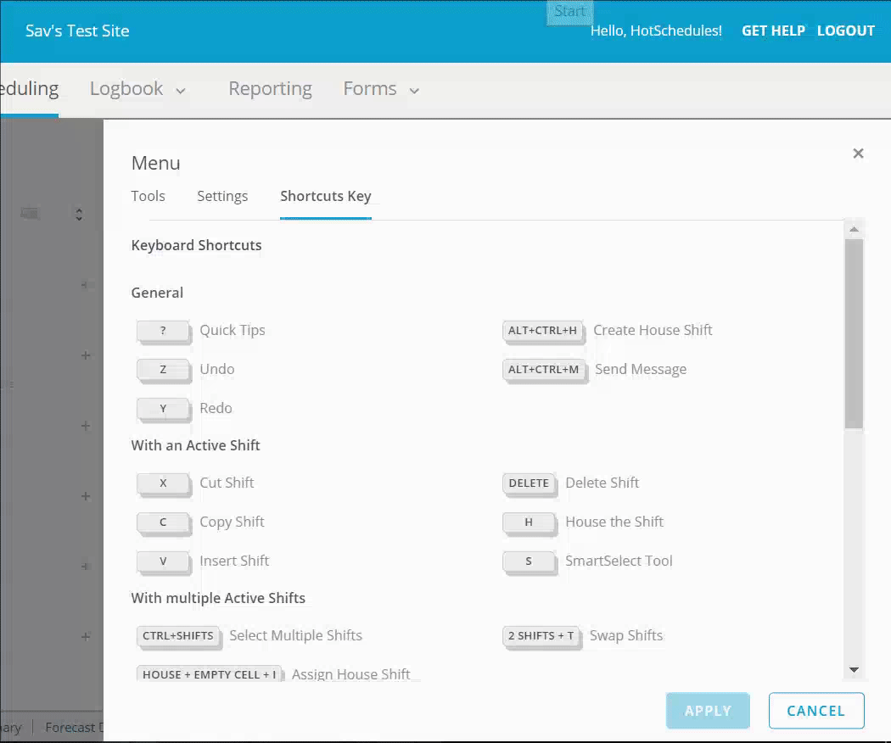Screen dimensions: 891x743
Task: Click the LOGOUT link
Action: [845, 31]
